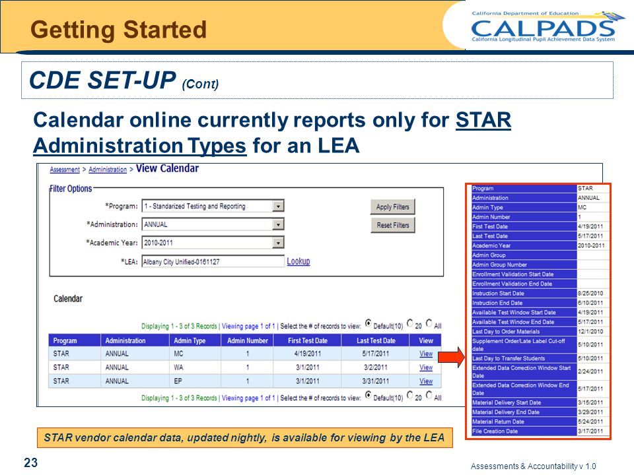The image size is (634, 475).
Task: Click the EP admin type cell
Action: tap(195, 381)
